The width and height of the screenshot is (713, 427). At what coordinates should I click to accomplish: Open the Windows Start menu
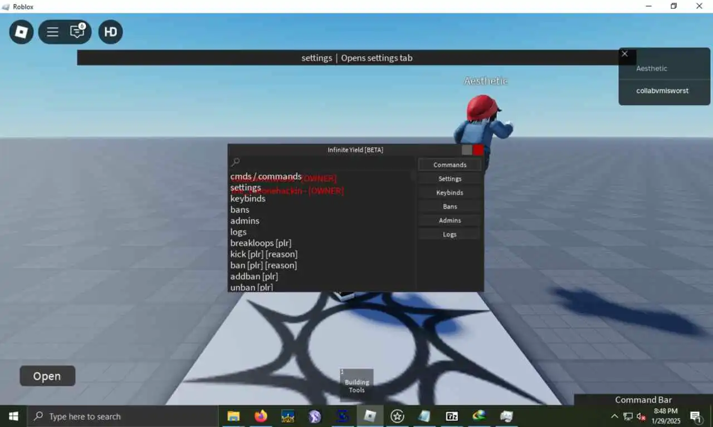[x=13, y=416]
